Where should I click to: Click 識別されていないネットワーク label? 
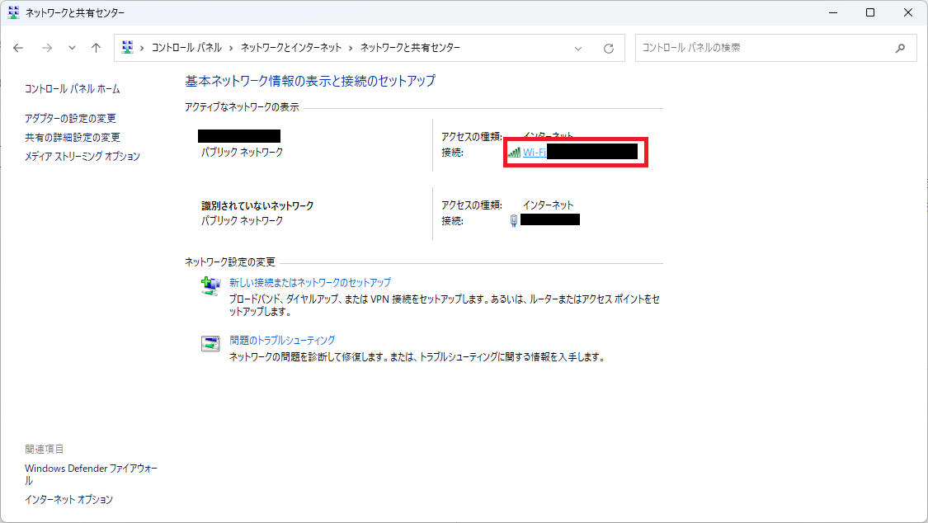coord(257,206)
